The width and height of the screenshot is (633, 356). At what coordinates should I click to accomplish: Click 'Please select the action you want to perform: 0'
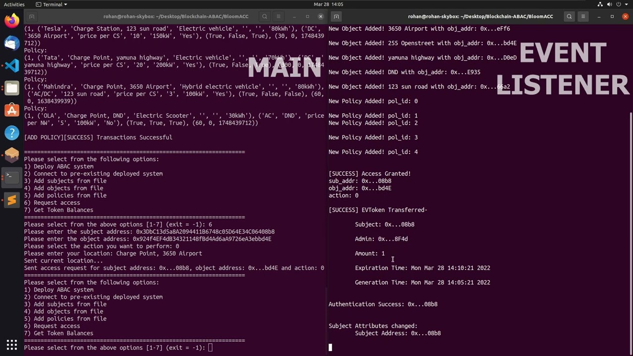[x=101, y=246]
